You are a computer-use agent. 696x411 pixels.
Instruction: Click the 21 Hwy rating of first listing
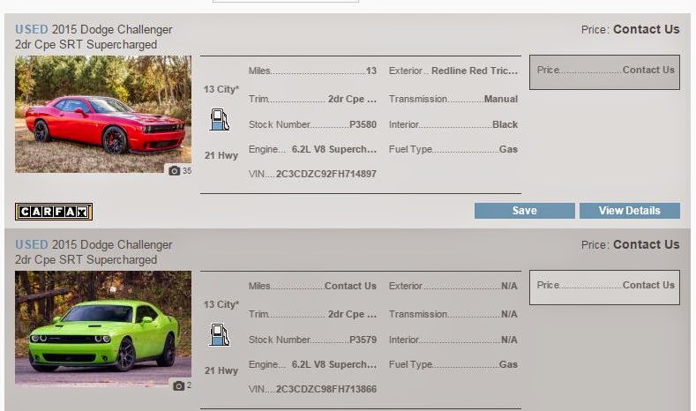coord(221,156)
